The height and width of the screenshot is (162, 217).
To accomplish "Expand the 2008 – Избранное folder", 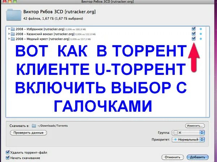I will coord(9,29).
